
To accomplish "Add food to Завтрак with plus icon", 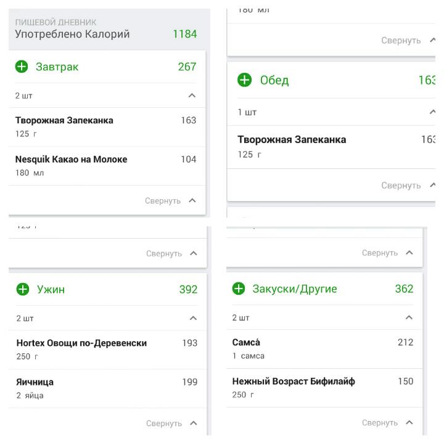I will (22, 67).
